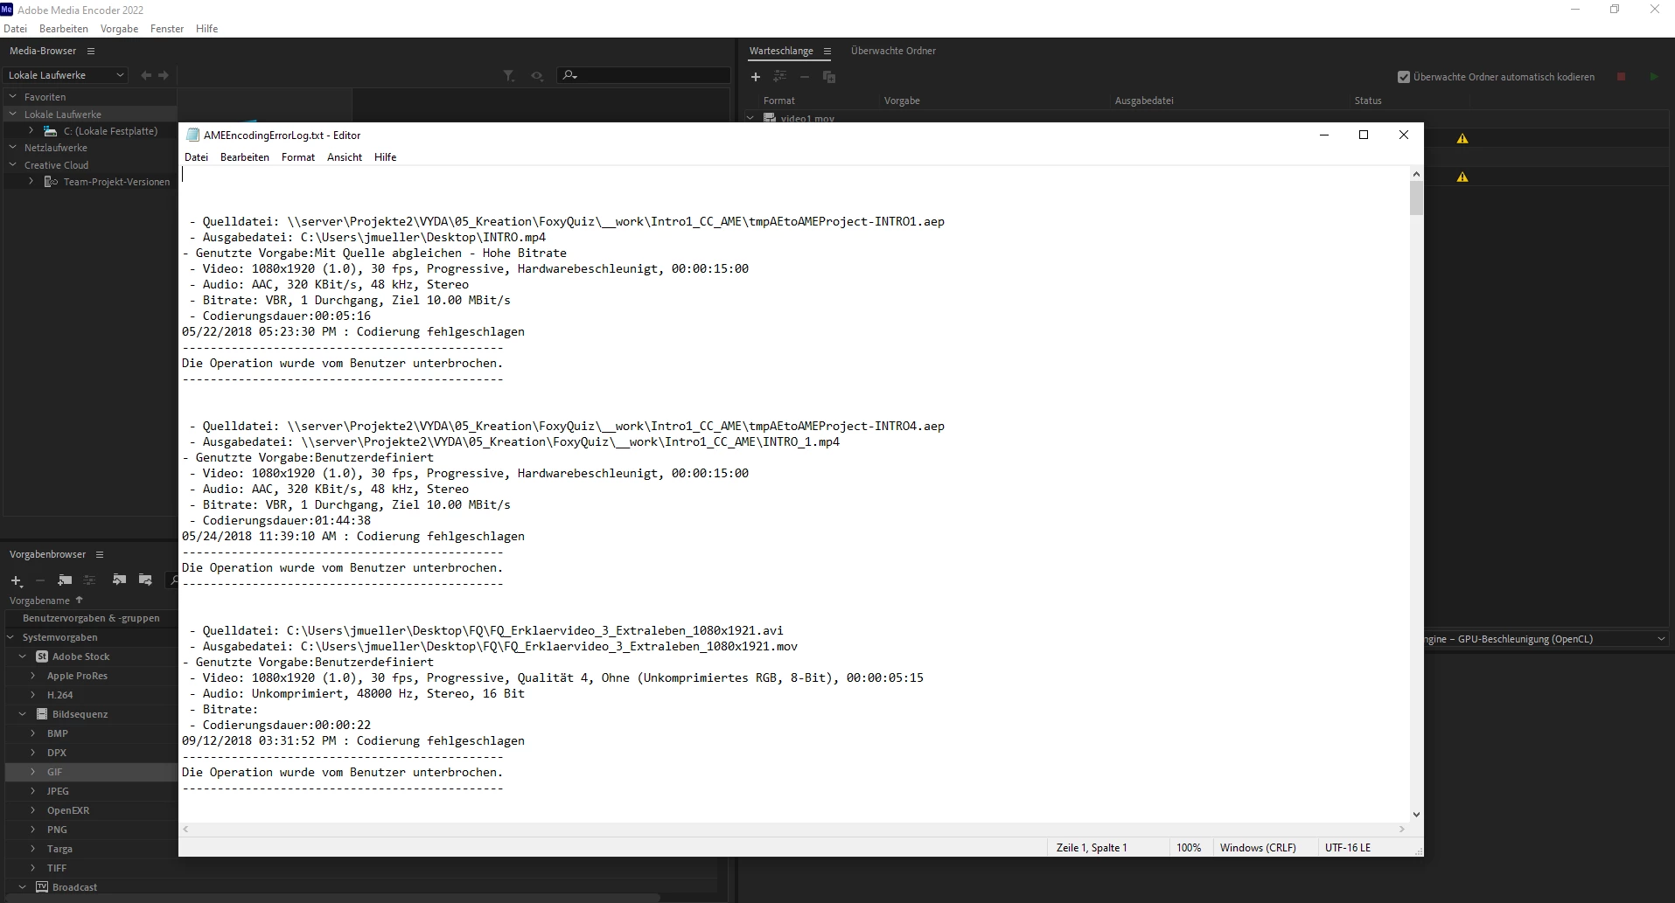Open the Lokale Laufwerke dropdown

pyautogui.click(x=66, y=75)
